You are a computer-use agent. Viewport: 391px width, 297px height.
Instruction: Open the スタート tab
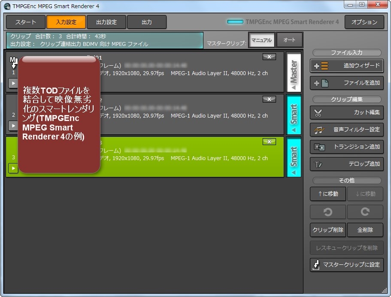(26, 22)
